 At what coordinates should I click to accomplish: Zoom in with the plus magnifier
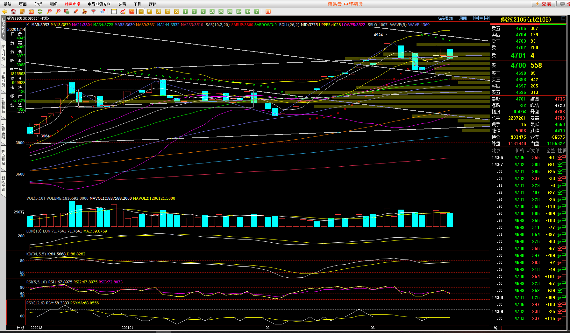49,11
